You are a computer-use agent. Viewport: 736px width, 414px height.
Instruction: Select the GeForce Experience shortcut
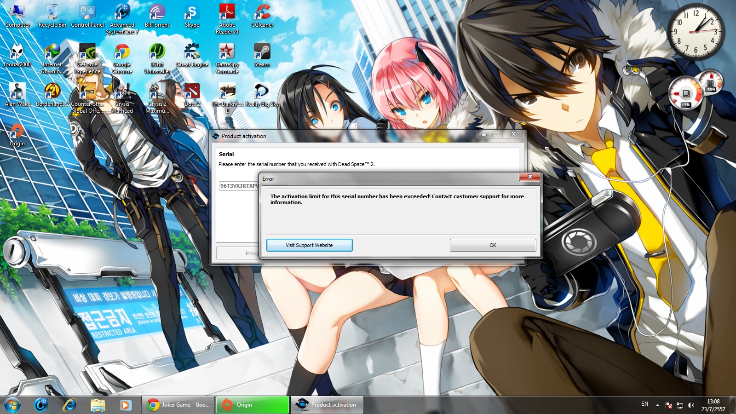[x=87, y=58]
